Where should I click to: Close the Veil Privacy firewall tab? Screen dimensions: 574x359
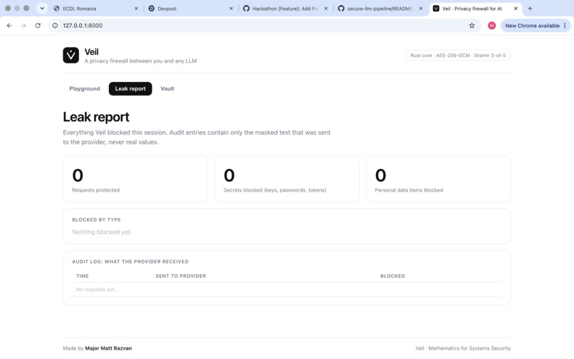tap(516, 9)
